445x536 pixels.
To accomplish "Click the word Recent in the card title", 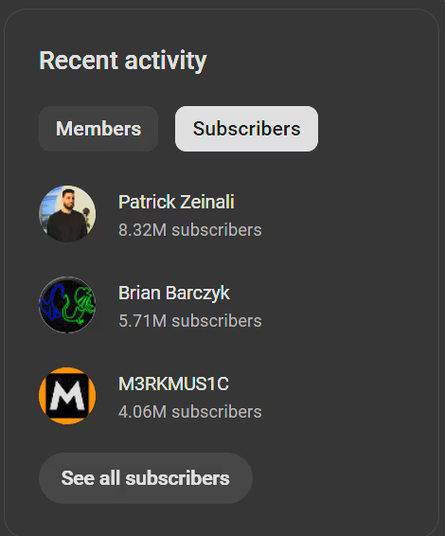I will [79, 61].
